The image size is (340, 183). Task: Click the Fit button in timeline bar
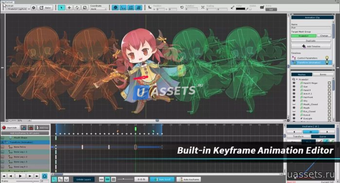pyautogui.click(x=141, y=180)
